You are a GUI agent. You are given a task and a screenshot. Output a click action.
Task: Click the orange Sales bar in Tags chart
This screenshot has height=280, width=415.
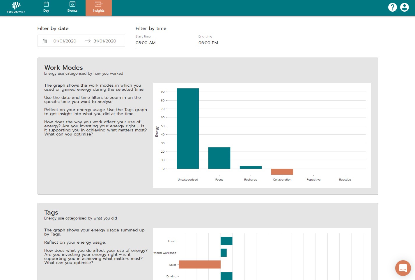coord(200,264)
